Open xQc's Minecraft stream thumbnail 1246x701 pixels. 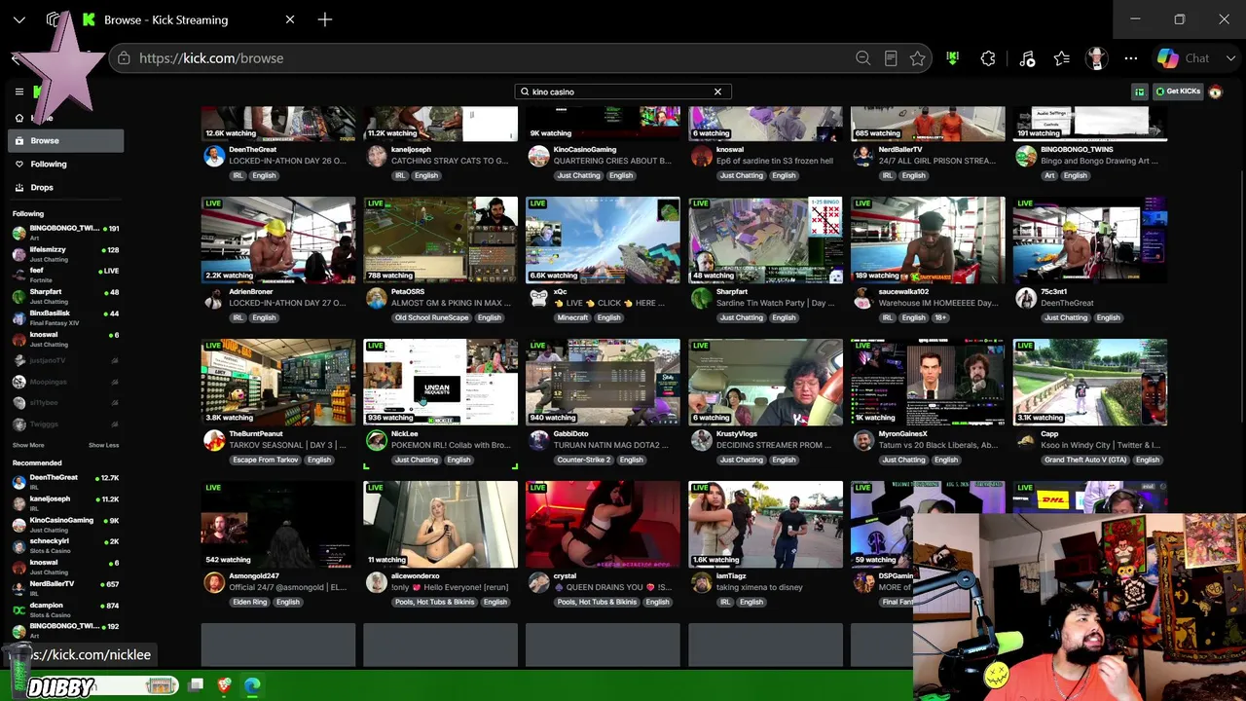[603, 240]
